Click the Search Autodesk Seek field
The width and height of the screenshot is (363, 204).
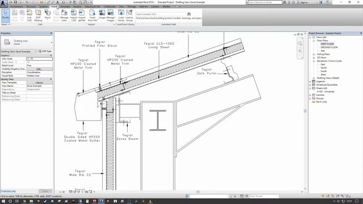click(x=161, y=14)
